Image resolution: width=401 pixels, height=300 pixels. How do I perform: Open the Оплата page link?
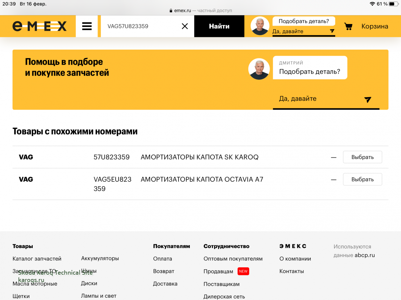[x=162, y=259]
